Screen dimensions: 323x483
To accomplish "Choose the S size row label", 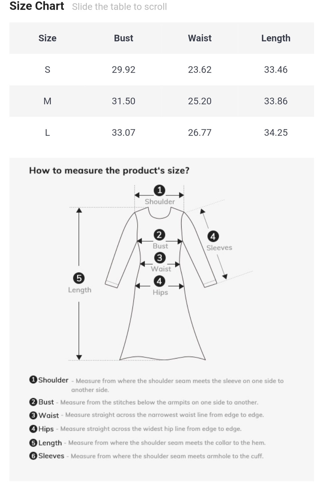I will [x=47, y=70].
